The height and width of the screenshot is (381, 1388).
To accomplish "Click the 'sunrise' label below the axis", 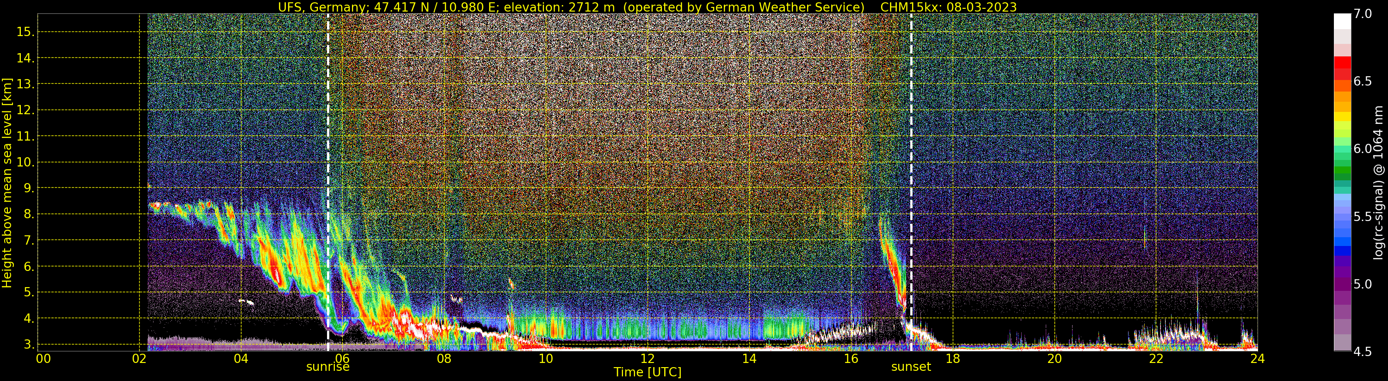I will coord(327,367).
